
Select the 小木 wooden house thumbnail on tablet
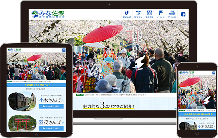tap(22, 101)
